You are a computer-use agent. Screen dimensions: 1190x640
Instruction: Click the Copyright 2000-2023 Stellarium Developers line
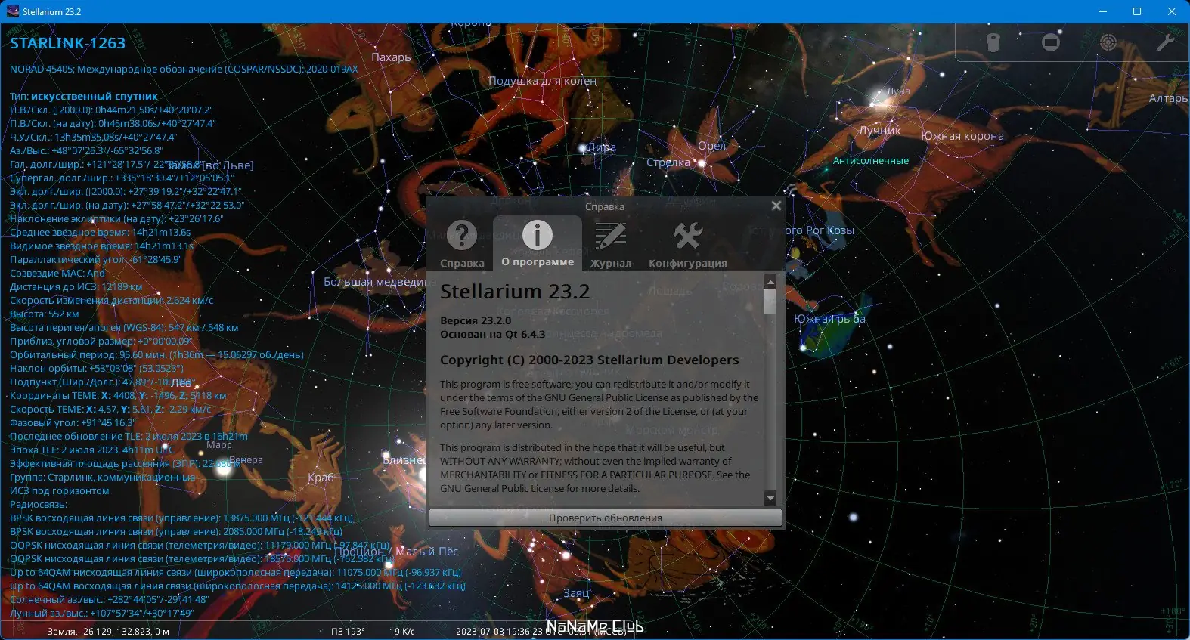coord(590,360)
